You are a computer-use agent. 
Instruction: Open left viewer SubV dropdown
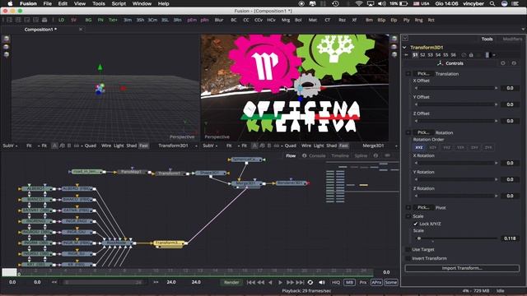(x=10, y=146)
